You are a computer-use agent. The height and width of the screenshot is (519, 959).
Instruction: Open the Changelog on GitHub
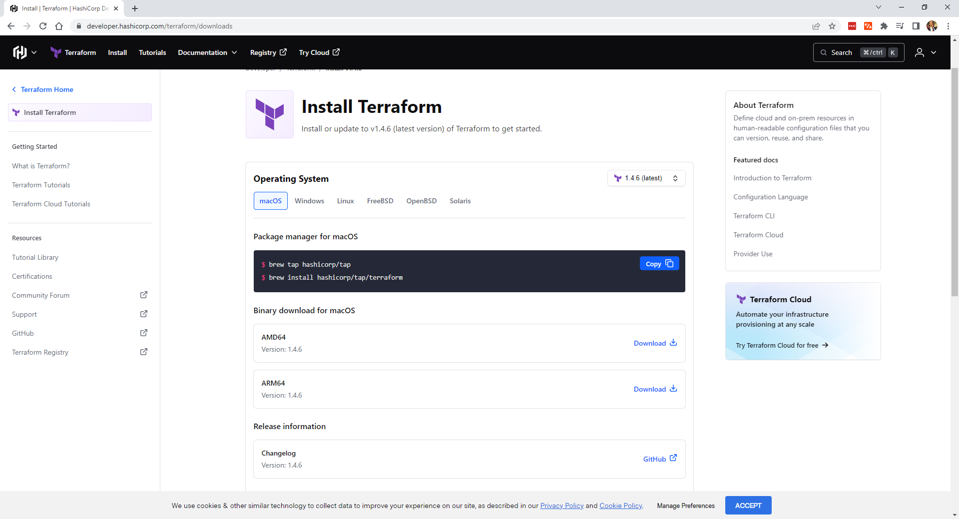[659, 459]
